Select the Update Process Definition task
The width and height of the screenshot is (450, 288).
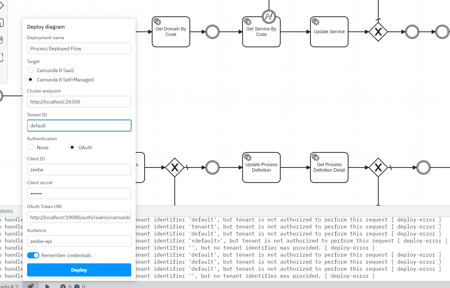pos(261,167)
